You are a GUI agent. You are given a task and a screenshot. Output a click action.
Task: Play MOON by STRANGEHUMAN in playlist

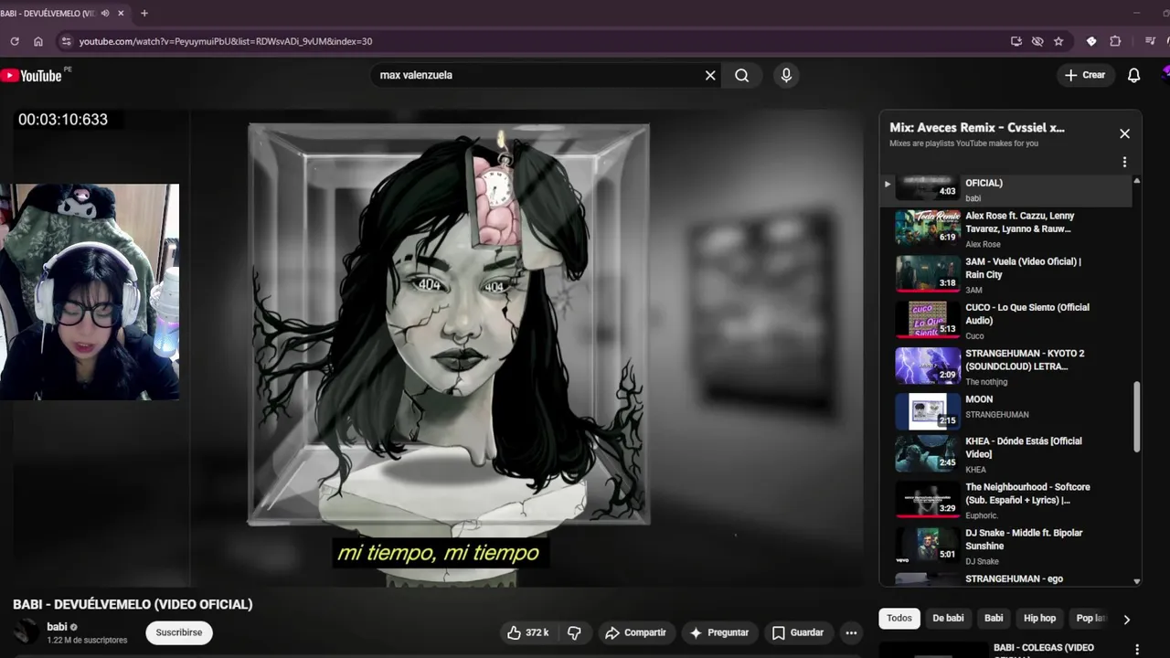1005,411
